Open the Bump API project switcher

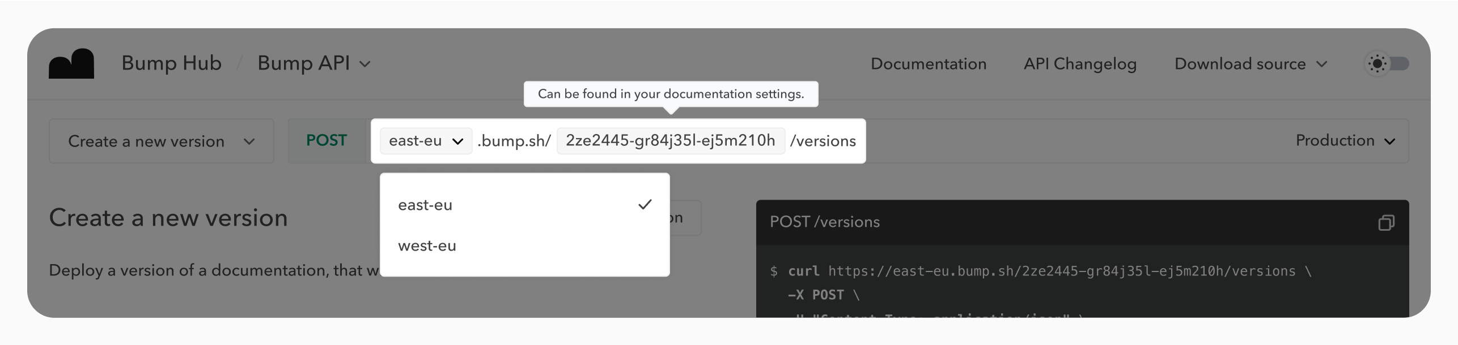(313, 63)
